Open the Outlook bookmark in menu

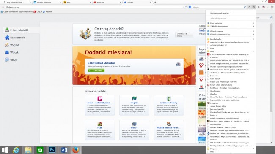click(231, 140)
